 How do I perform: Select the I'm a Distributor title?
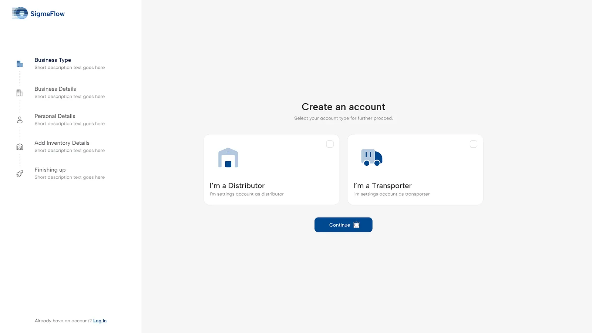tap(237, 186)
